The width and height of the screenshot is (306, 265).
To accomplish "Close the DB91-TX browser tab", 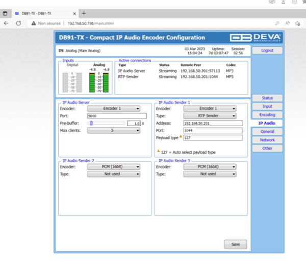I will [x=74, y=14].
